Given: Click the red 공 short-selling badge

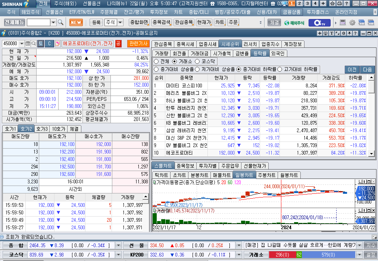Looking at the screenshot, I should (x=118, y=43).
